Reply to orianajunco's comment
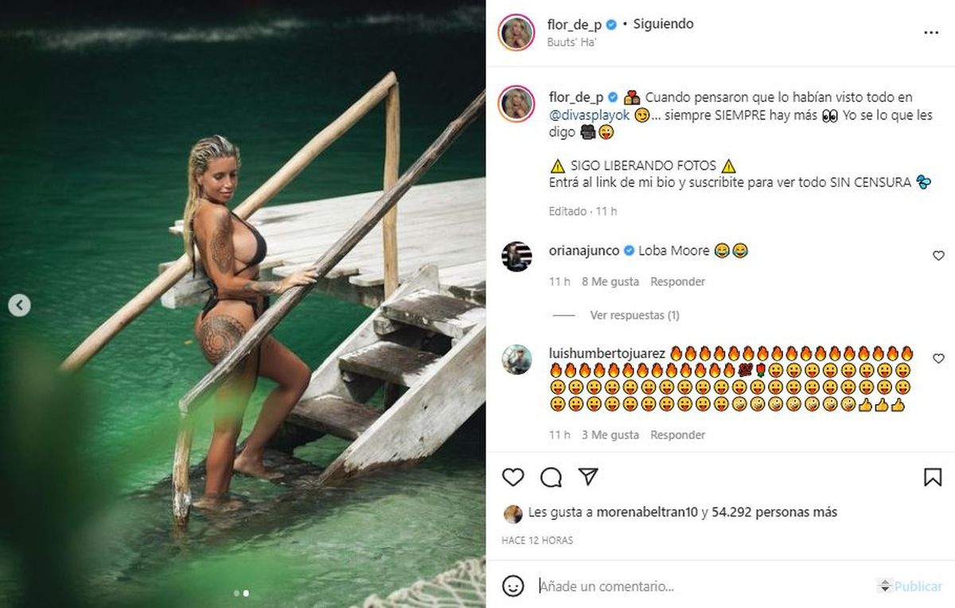This screenshot has width=955, height=608. click(677, 282)
